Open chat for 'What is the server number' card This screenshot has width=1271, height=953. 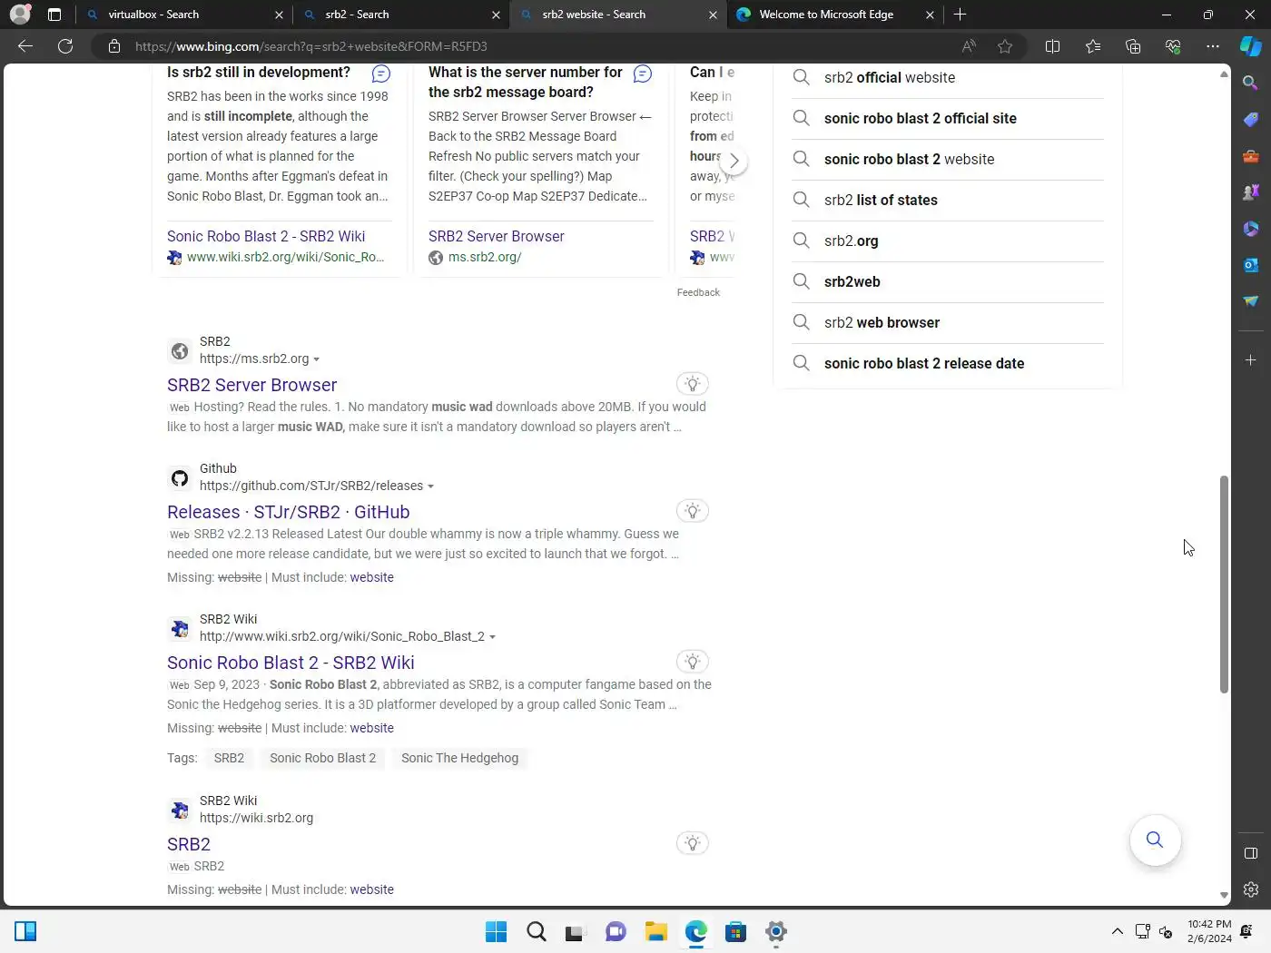click(643, 74)
